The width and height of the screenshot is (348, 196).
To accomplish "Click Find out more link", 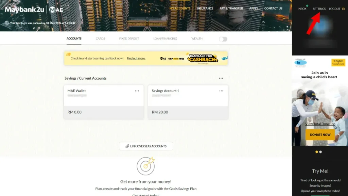I will (x=136, y=58).
